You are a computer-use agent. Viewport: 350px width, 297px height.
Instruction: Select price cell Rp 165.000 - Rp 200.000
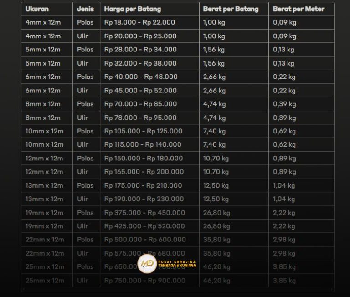[x=144, y=172]
